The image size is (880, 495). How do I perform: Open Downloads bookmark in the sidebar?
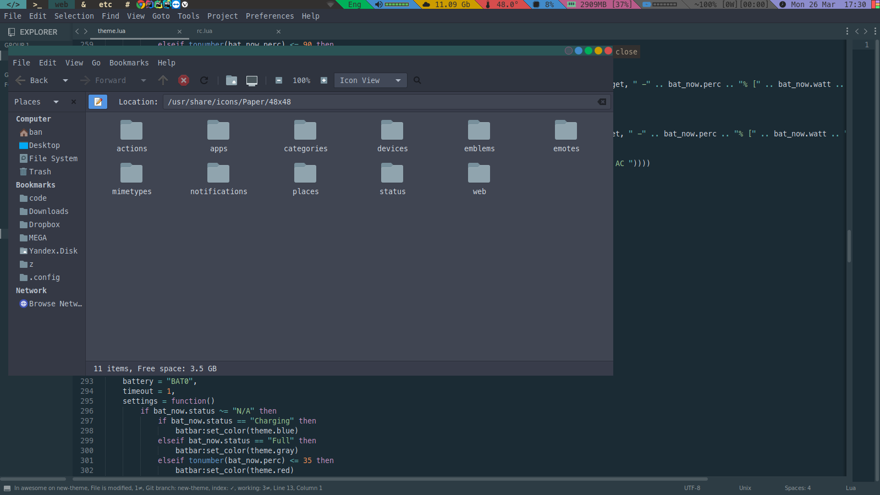tap(48, 211)
